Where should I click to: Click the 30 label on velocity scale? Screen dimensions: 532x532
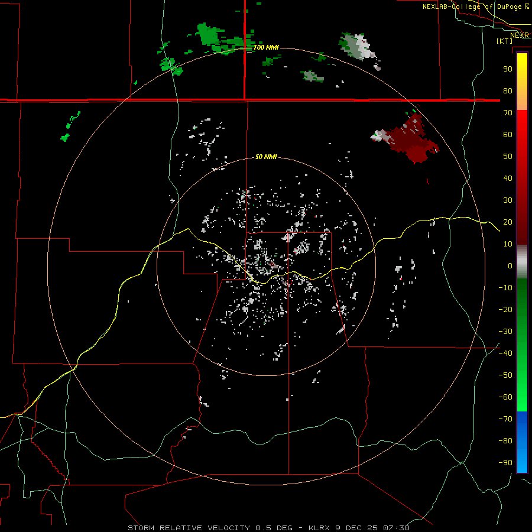pos(508,200)
